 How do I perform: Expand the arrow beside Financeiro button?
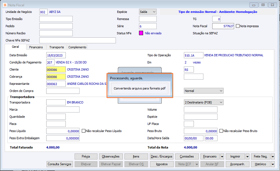tap(222, 157)
